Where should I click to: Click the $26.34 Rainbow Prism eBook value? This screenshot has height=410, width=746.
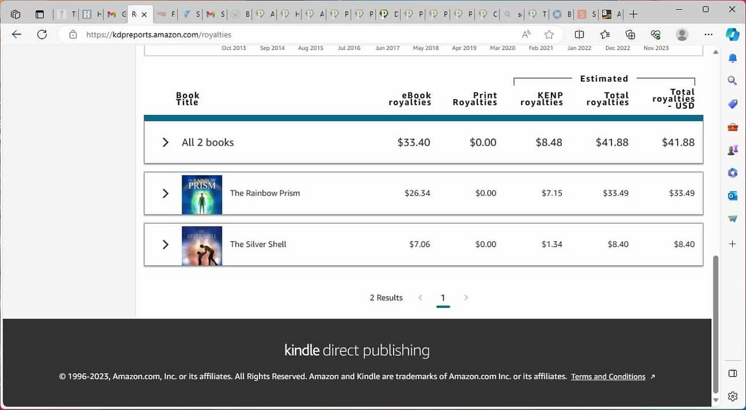pyautogui.click(x=417, y=193)
